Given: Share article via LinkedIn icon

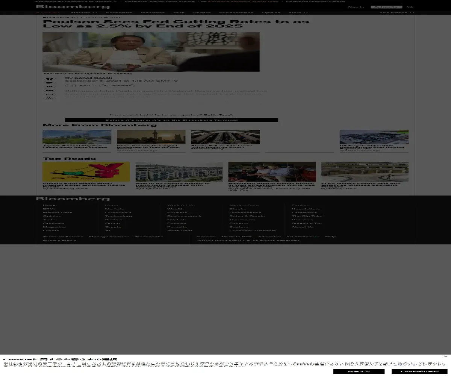Looking at the screenshot, I should (50, 86).
